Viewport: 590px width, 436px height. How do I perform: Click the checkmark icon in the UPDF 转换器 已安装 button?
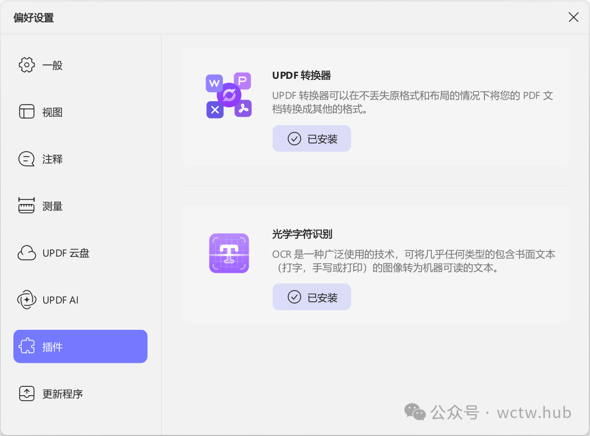coord(294,139)
